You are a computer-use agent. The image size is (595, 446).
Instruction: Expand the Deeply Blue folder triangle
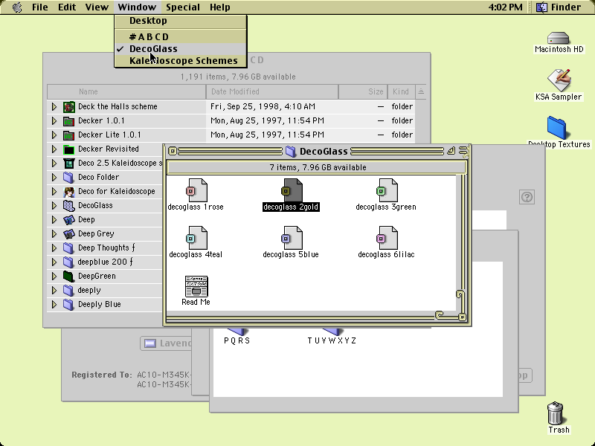click(x=54, y=305)
